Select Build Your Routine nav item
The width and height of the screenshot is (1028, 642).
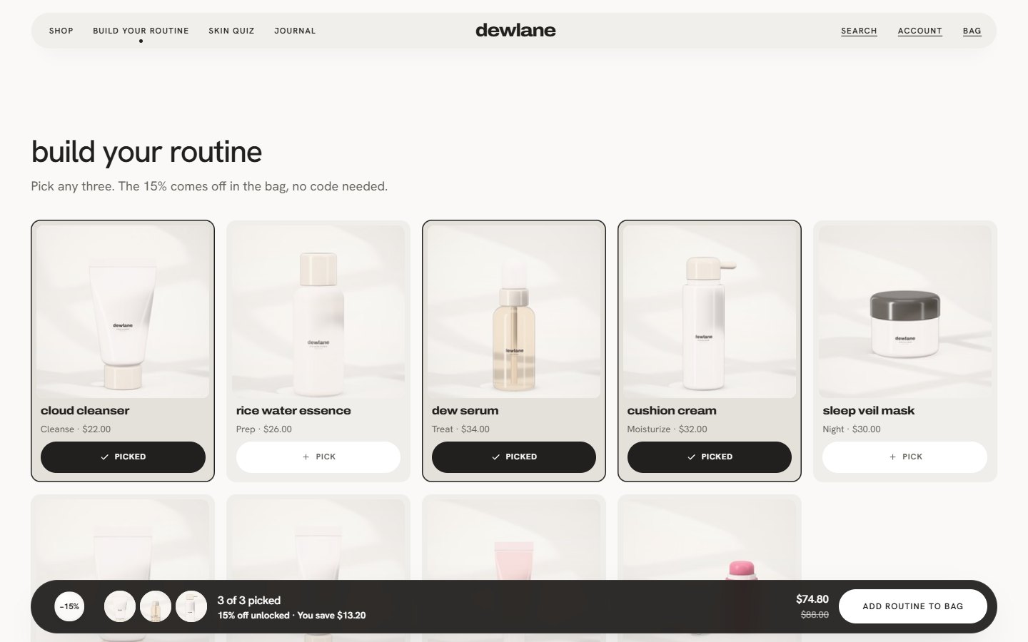click(x=141, y=31)
